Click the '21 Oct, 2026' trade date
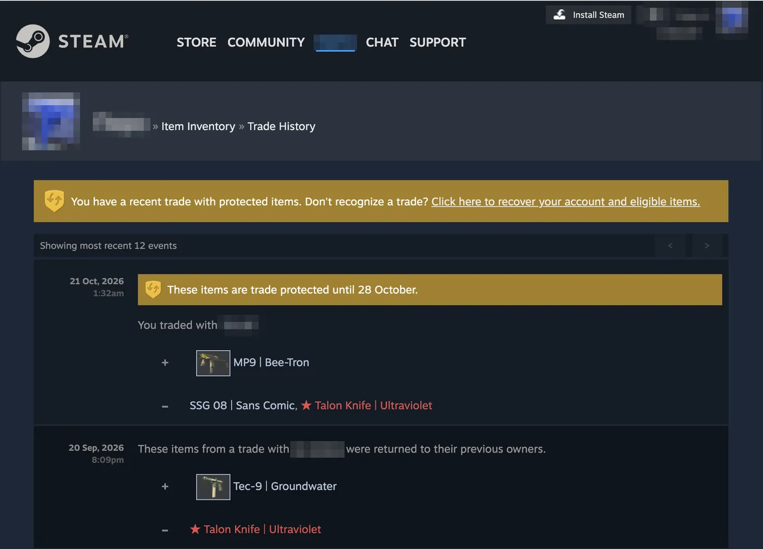The image size is (763, 549). (x=97, y=281)
